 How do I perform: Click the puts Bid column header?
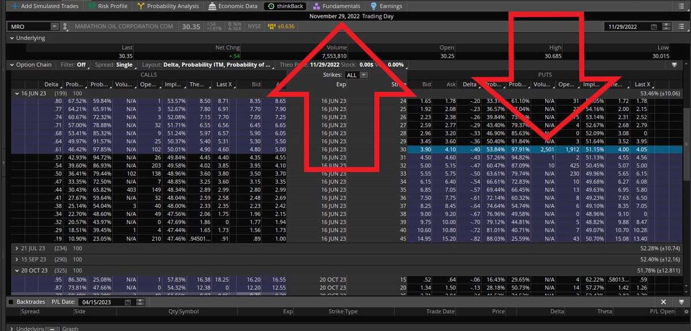pos(427,84)
